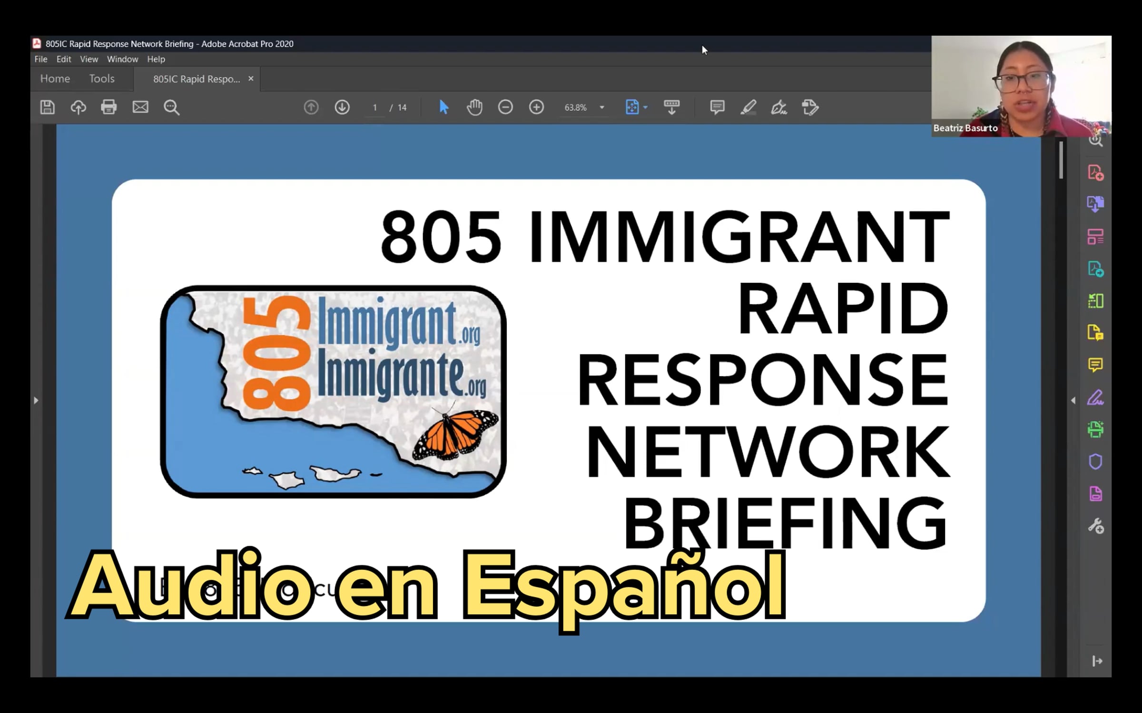1142x713 pixels.
Task: Upload the file with the cloud icon
Action: tap(78, 107)
